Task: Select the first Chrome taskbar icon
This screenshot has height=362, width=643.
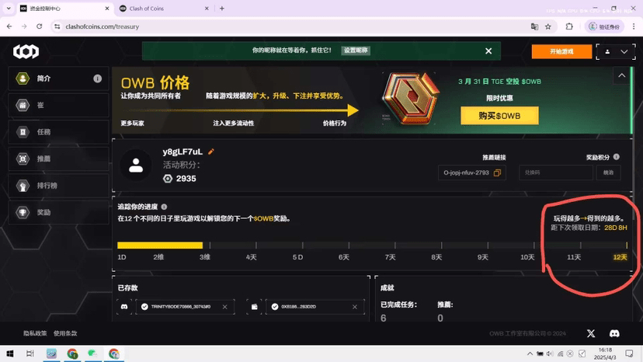Action: 72,353
